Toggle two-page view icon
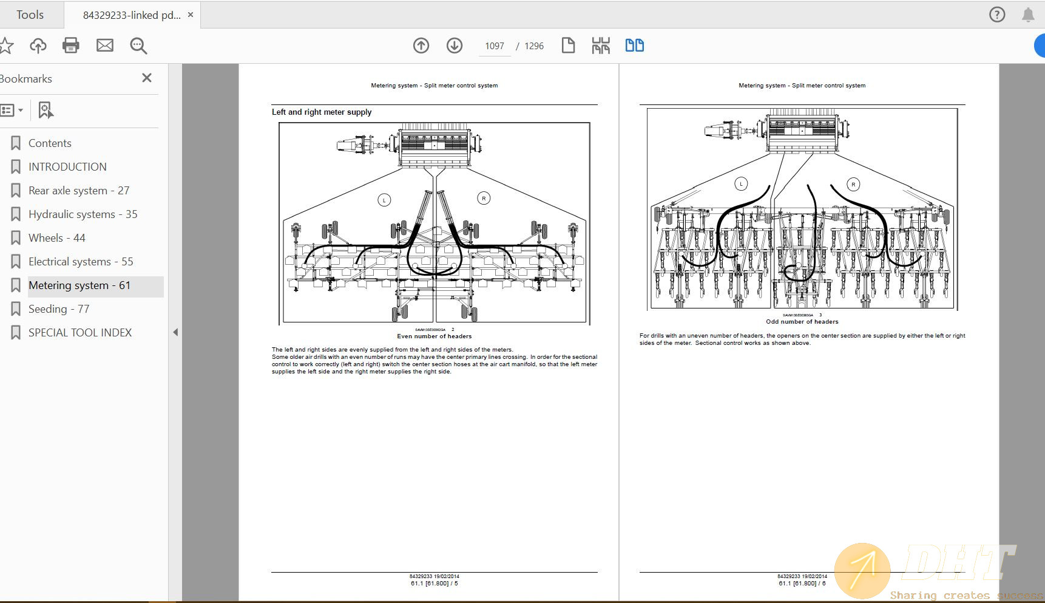The height and width of the screenshot is (603, 1045). (635, 46)
